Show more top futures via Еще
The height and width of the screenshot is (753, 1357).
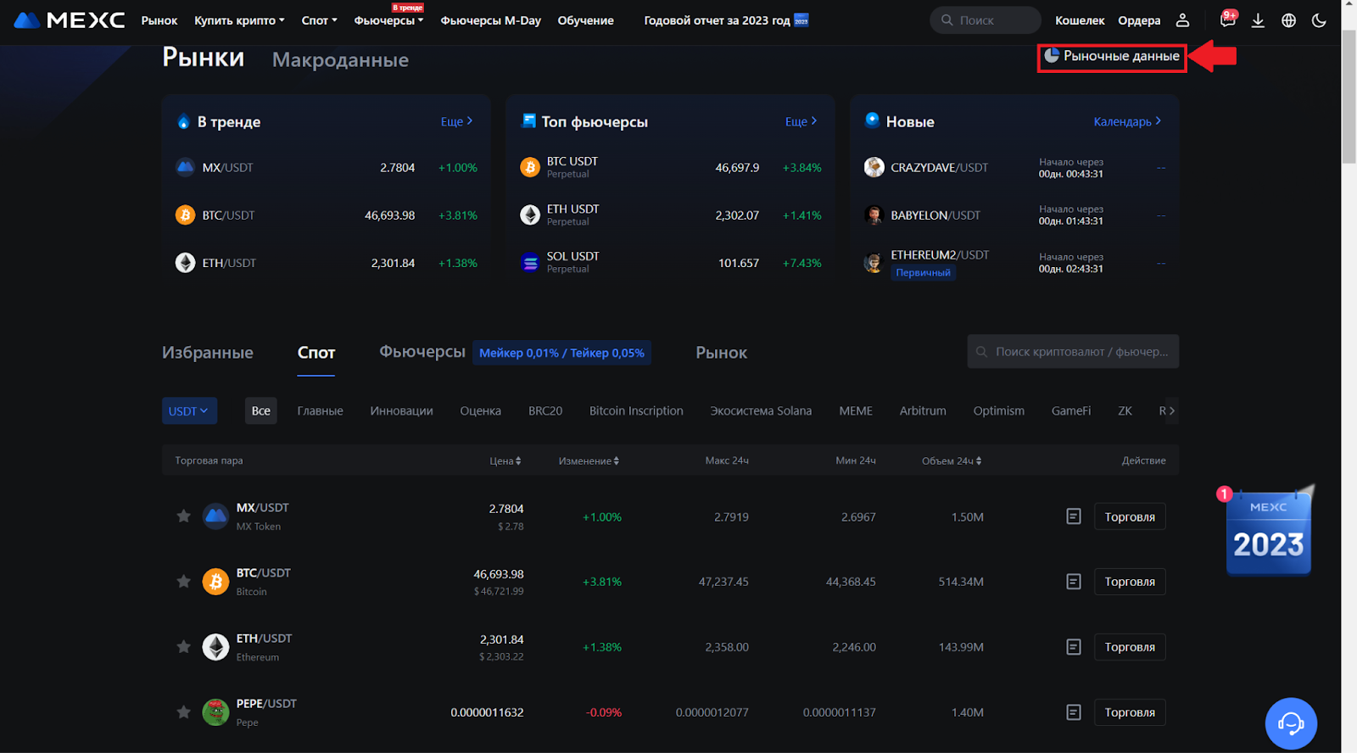coord(801,121)
